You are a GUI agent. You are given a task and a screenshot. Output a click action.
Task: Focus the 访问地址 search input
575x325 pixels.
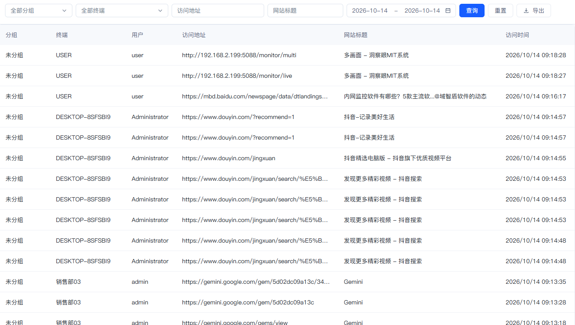coord(218,11)
